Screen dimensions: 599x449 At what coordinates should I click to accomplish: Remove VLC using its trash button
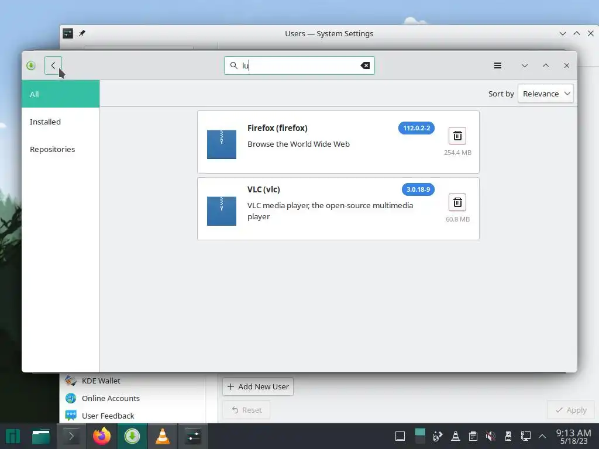point(457,202)
